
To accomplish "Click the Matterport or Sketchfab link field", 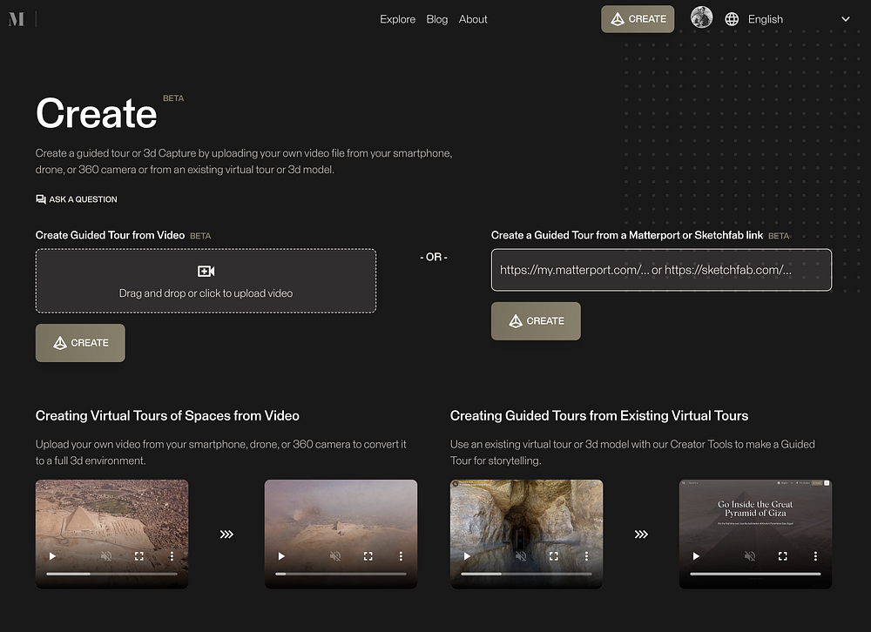I will click(x=661, y=270).
